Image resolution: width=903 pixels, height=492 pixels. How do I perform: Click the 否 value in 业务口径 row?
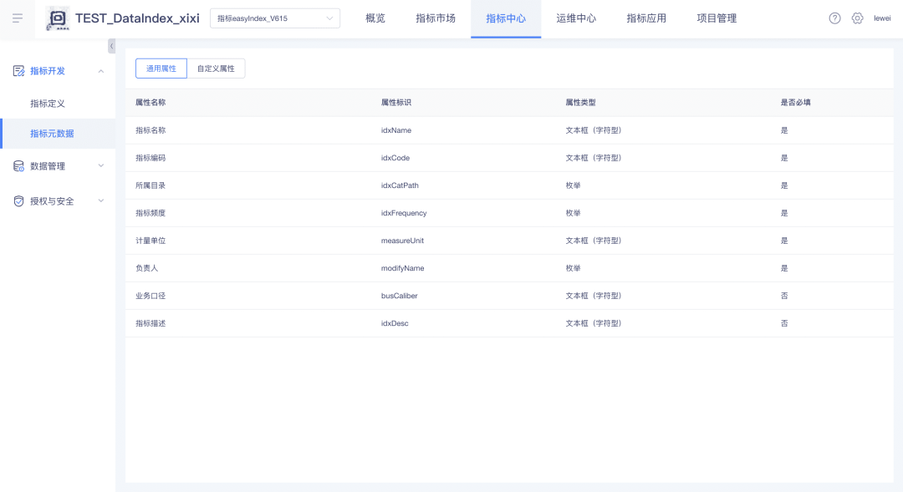783,296
